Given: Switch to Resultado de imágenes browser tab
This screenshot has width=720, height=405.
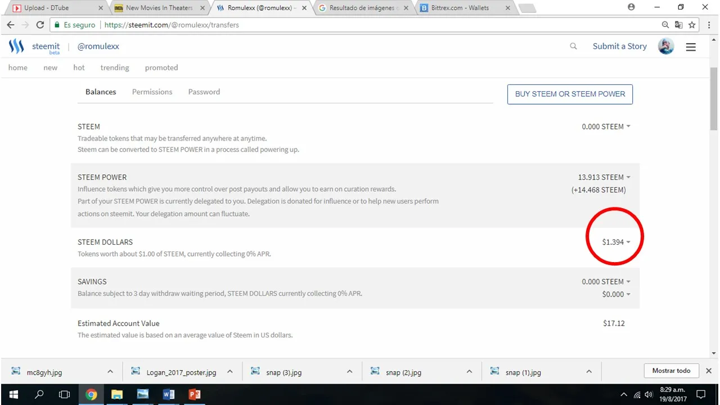Looking at the screenshot, I should [363, 8].
